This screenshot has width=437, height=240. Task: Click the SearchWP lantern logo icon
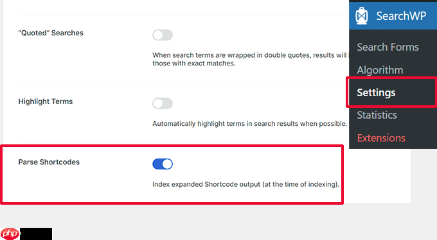click(361, 16)
